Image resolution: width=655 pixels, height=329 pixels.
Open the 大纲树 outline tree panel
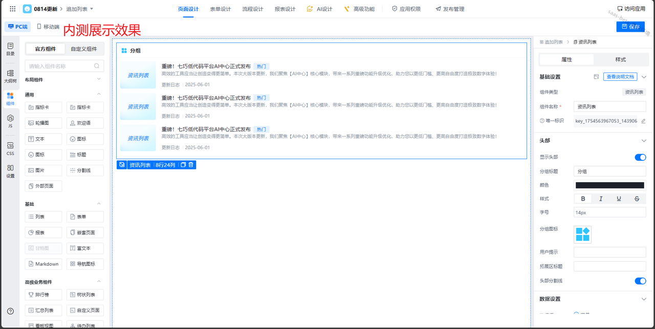click(x=10, y=76)
